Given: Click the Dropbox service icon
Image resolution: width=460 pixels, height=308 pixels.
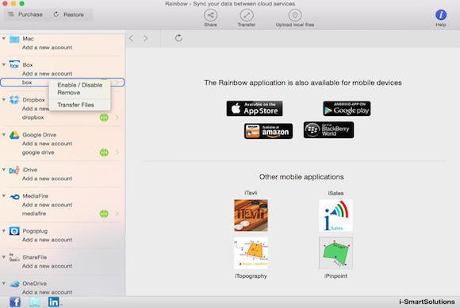Looking at the screenshot, I should point(14,100).
